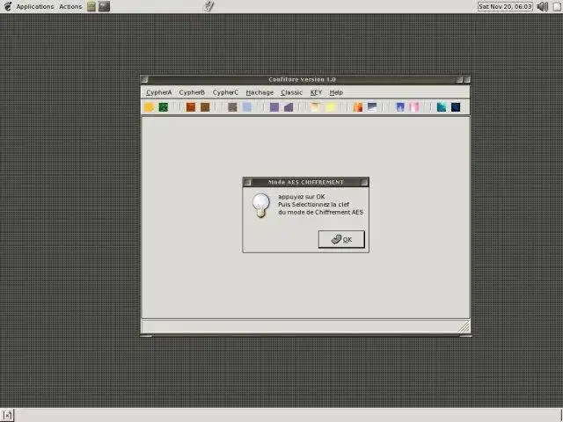Click the brown toolbar icon
The height and width of the screenshot is (422, 563).
pyautogui.click(x=205, y=107)
